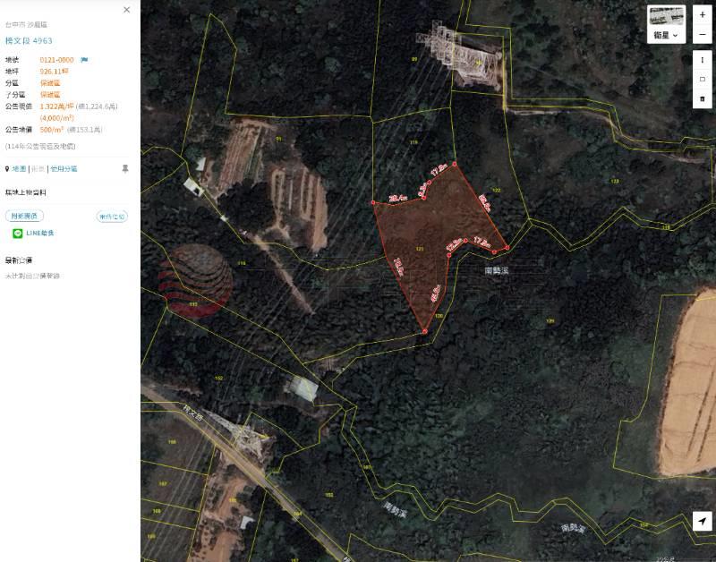
Task: Zoom out with the minus button
Action: pyautogui.click(x=702, y=34)
